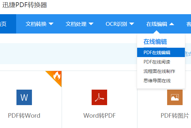191x128 pixels.
Task: Open the PDF转Word label link
Action: [x=24, y=115]
